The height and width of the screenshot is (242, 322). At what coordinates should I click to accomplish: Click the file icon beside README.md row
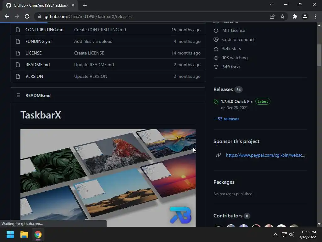click(x=18, y=65)
